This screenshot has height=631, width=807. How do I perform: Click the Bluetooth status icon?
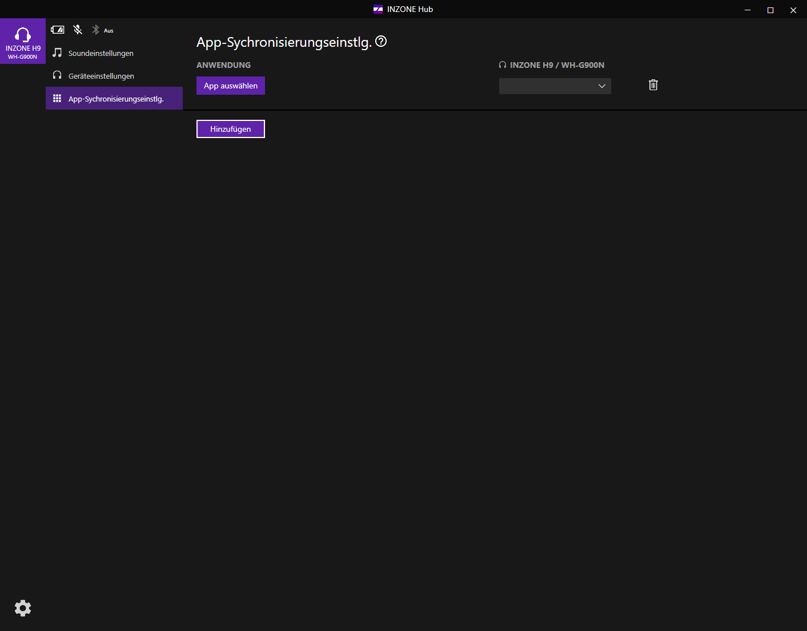coord(96,30)
